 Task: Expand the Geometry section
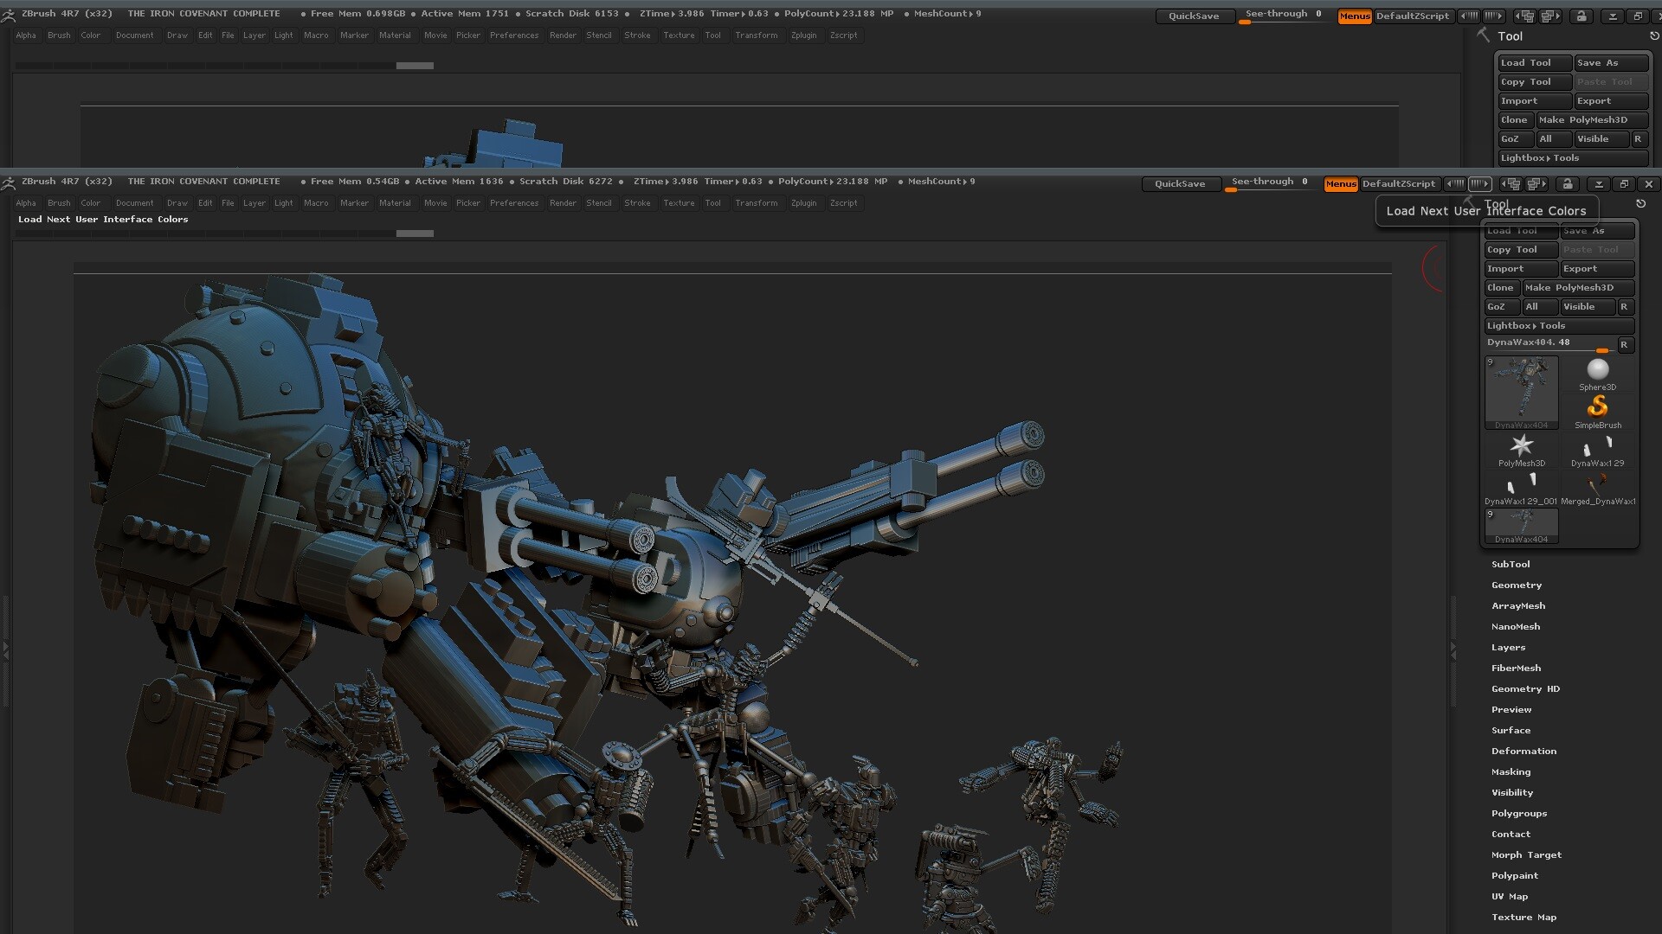(x=1517, y=585)
